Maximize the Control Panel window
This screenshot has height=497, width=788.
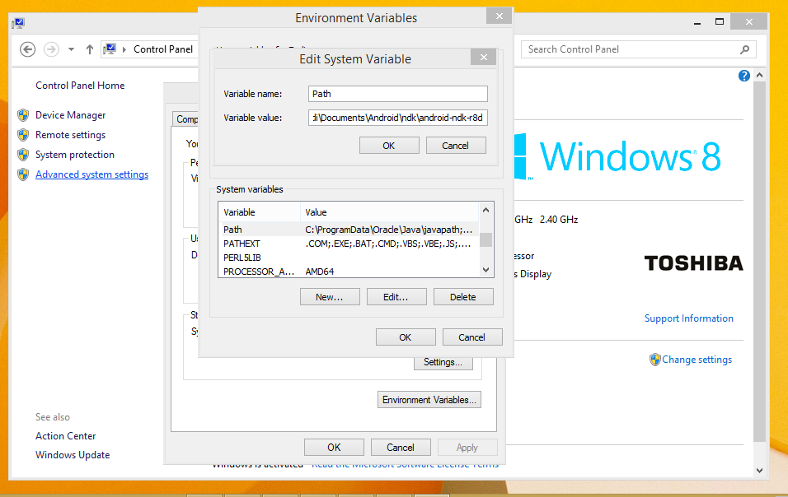pyautogui.click(x=720, y=21)
